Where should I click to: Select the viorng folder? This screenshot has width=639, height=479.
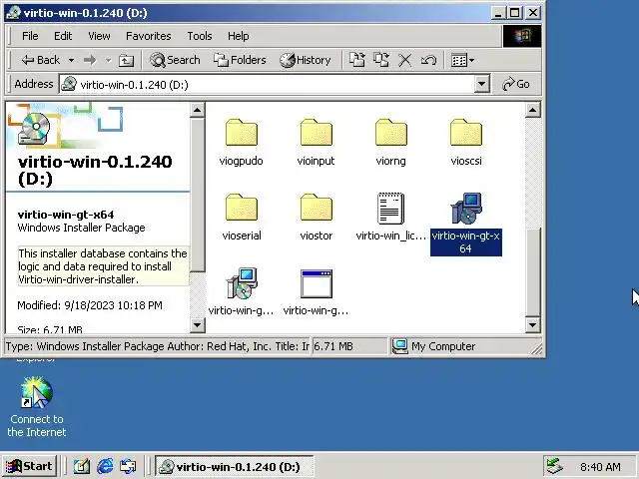tap(390, 141)
